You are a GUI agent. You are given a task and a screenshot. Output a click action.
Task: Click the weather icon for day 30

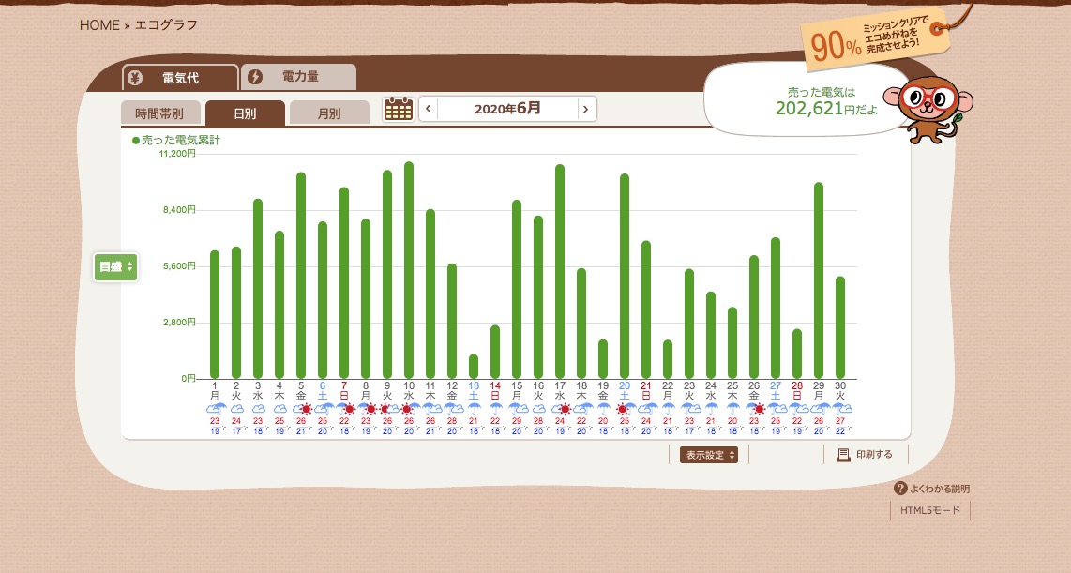(840, 408)
